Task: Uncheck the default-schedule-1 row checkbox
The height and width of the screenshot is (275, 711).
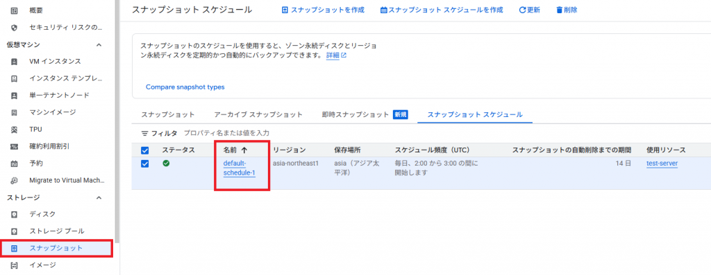Action: point(145,163)
